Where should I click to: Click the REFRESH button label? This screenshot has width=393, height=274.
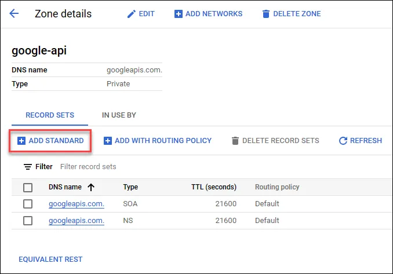click(x=366, y=141)
